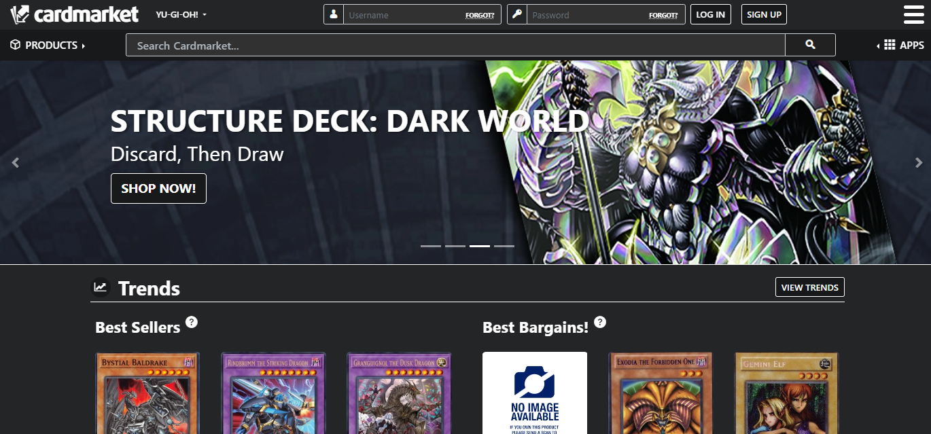This screenshot has width=931, height=434.
Task: Expand the PRODUCTS dropdown arrow
Action: coord(84,45)
